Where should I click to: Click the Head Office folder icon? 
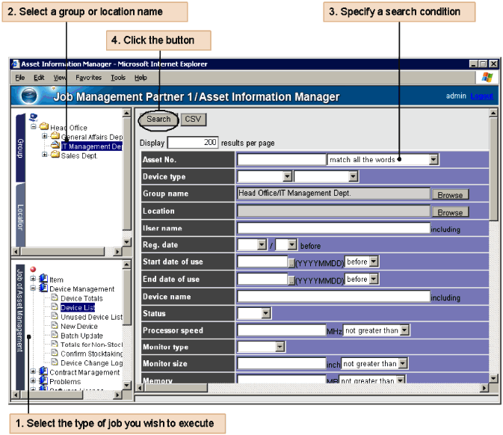click(x=44, y=128)
